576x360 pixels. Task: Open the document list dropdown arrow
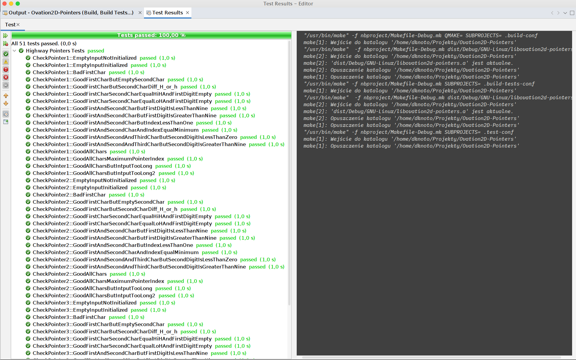[565, 13]
